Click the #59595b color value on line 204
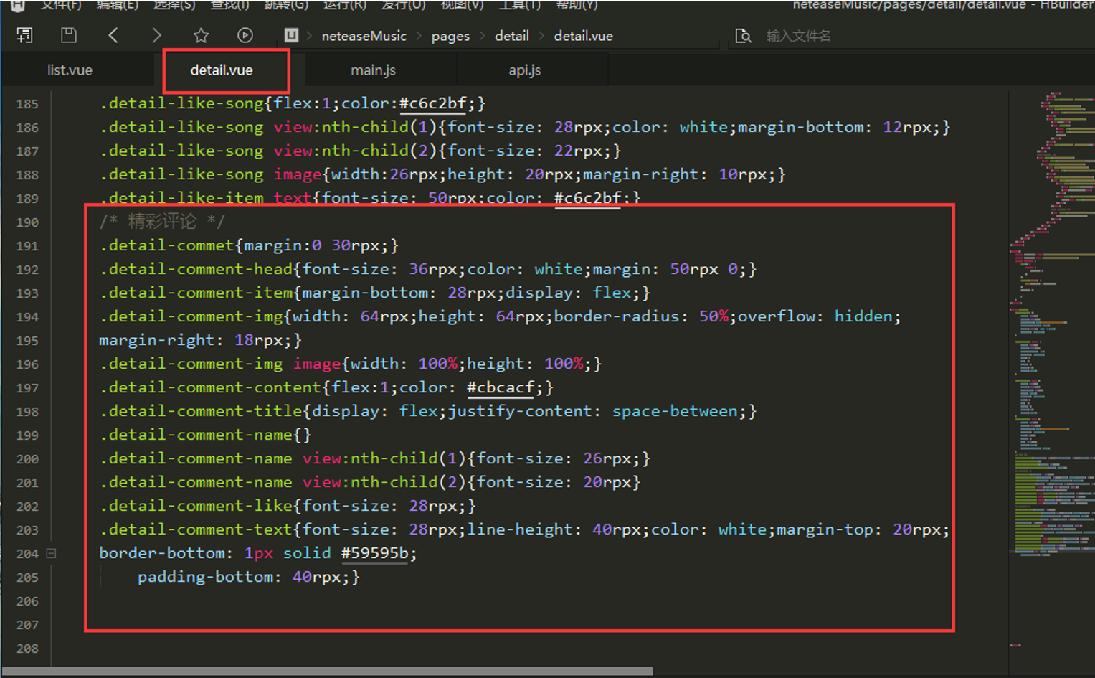This screenshot has width=1095, height=678. [x=374, y=553]
